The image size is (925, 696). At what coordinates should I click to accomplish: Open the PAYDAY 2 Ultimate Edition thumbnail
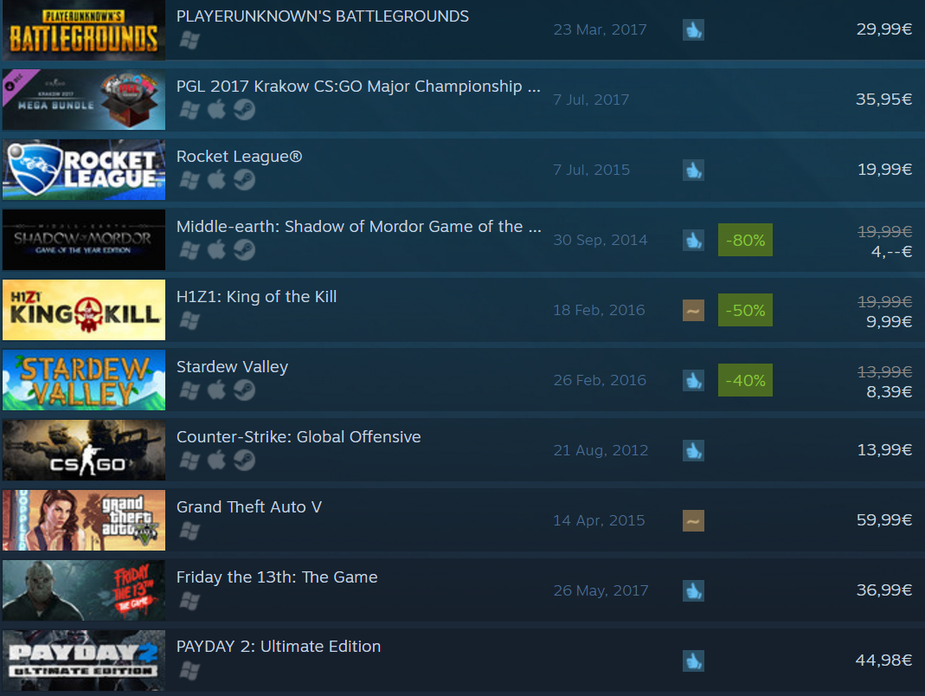tap(84, 661)
